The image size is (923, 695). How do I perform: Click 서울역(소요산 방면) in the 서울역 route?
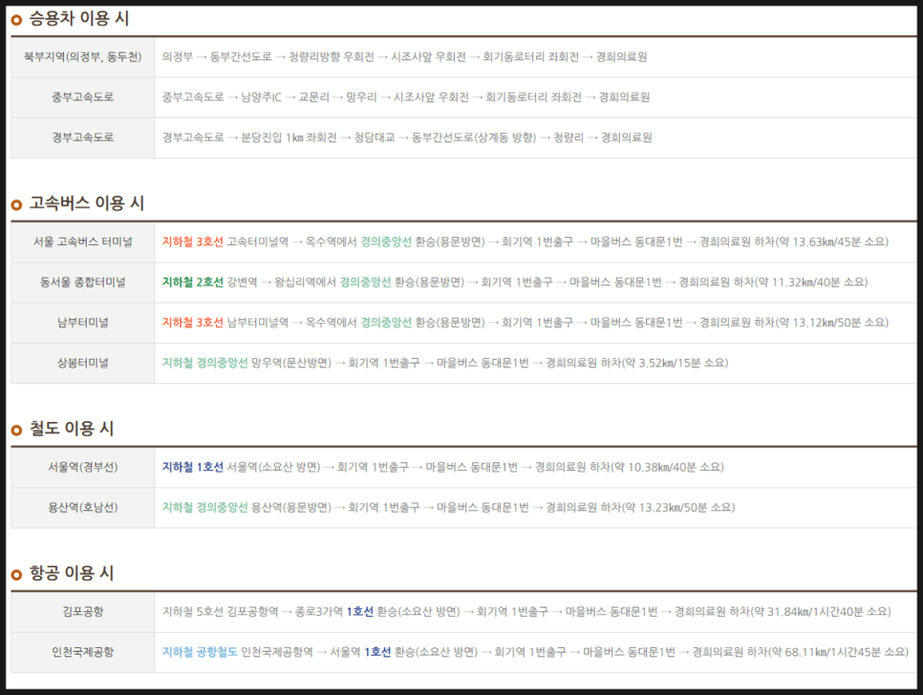[273, 467]
